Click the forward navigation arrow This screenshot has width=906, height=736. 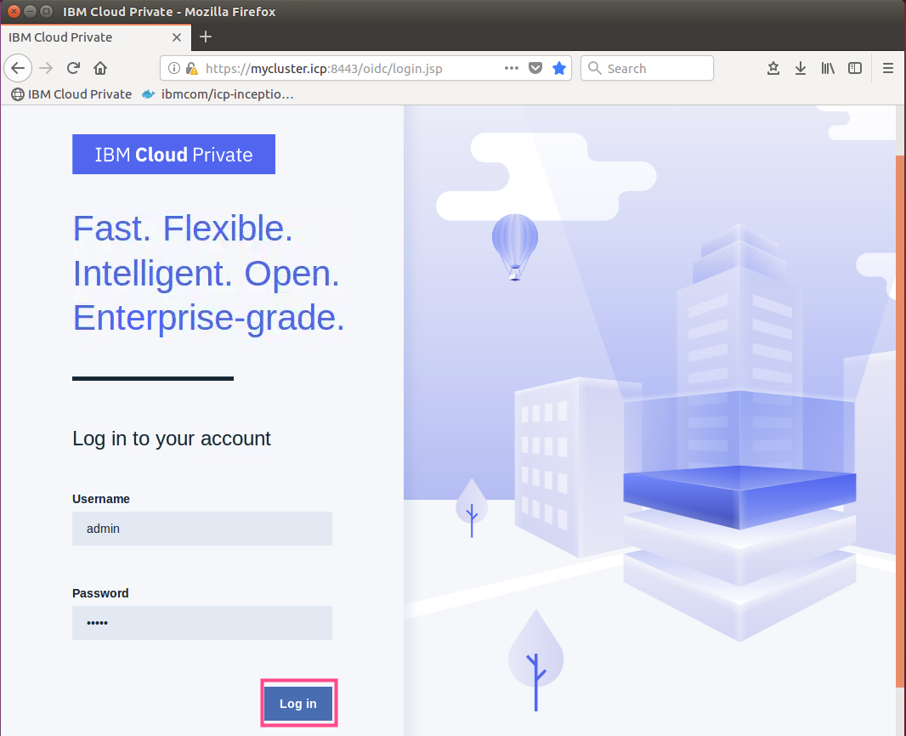[x=46, y=68]
